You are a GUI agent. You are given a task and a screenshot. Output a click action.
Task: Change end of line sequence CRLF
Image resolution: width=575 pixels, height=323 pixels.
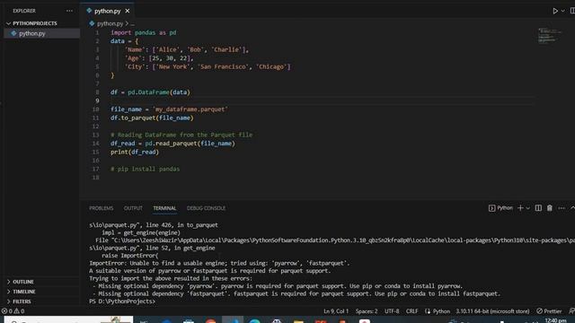coord(411,311)
